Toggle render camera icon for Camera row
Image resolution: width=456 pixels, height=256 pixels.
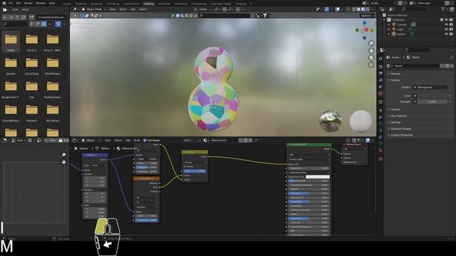(x=451, y=25)
